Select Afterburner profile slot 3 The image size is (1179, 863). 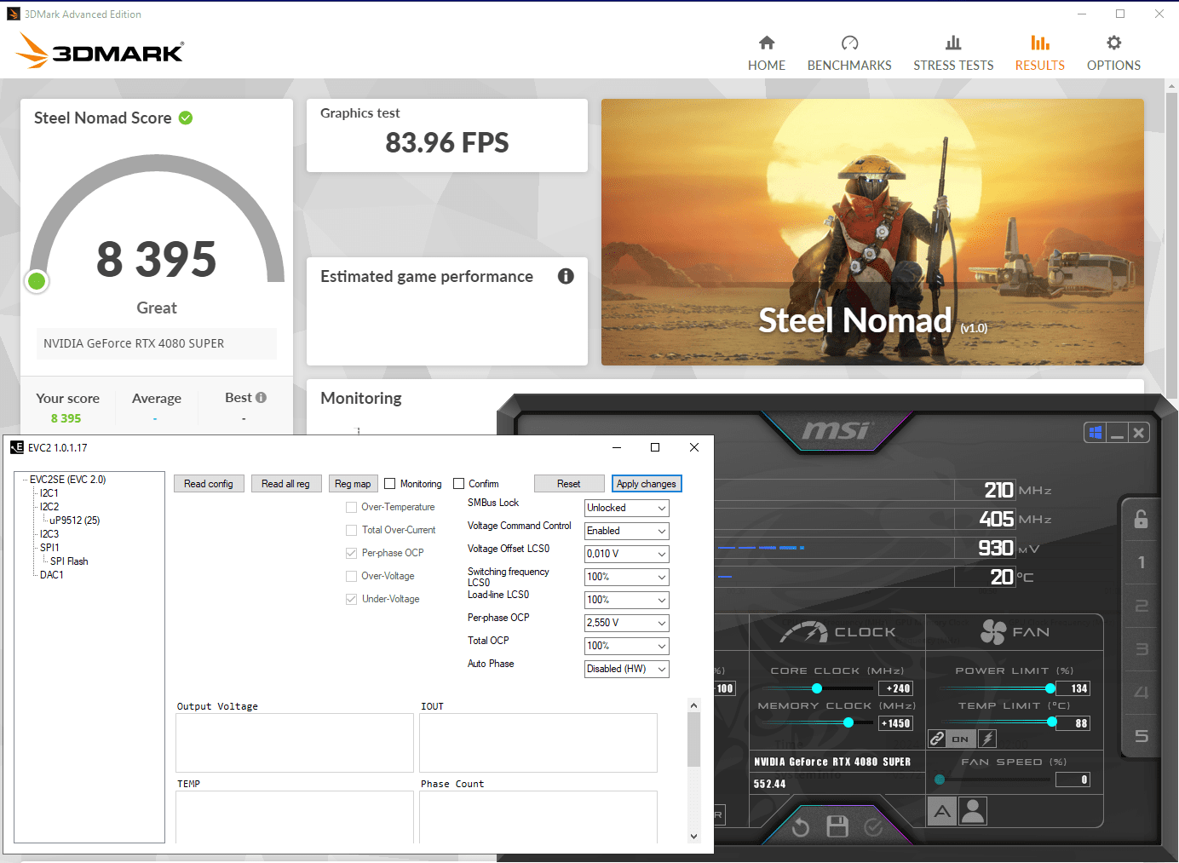click(1142, 649)
